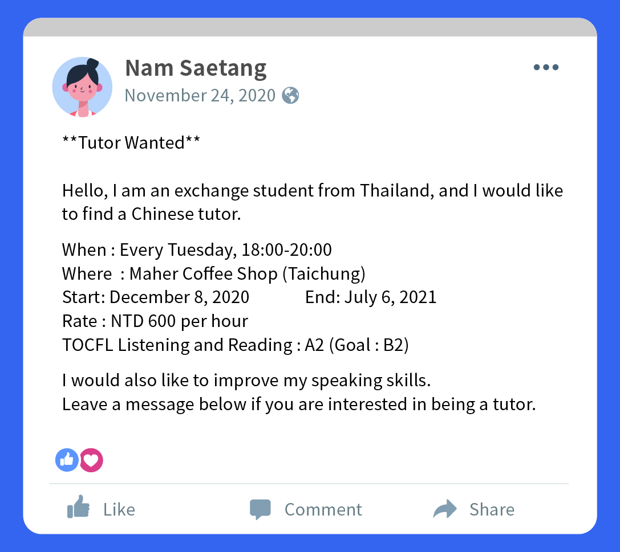Image resolution: width=620 pixels, height=552 pixels.
Task: Click the pink heart reaction icon
Action: click(91, 460)
